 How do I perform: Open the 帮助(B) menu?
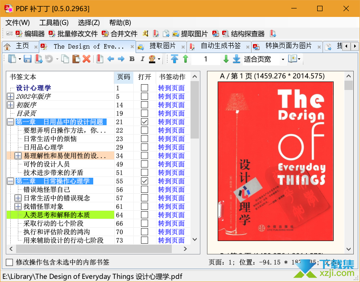point(120,23)
